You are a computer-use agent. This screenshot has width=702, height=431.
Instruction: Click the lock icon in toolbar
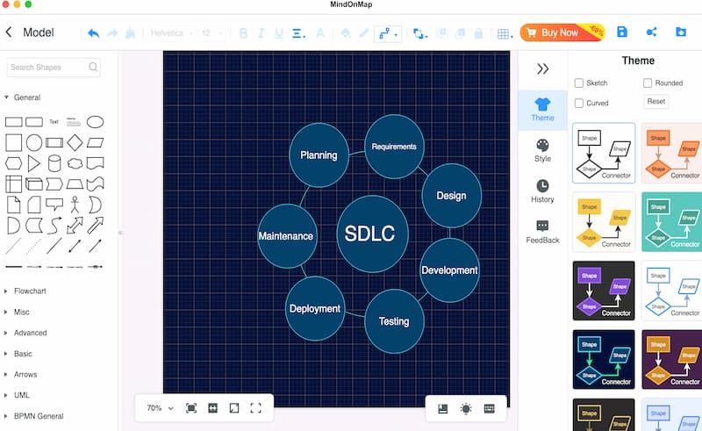coord(478,33)
